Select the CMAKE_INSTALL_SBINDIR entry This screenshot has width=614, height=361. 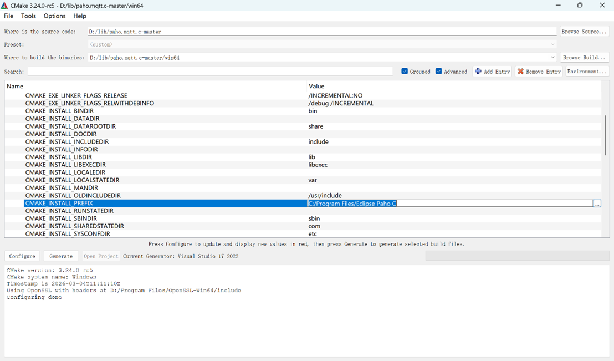tap(61, 218)
